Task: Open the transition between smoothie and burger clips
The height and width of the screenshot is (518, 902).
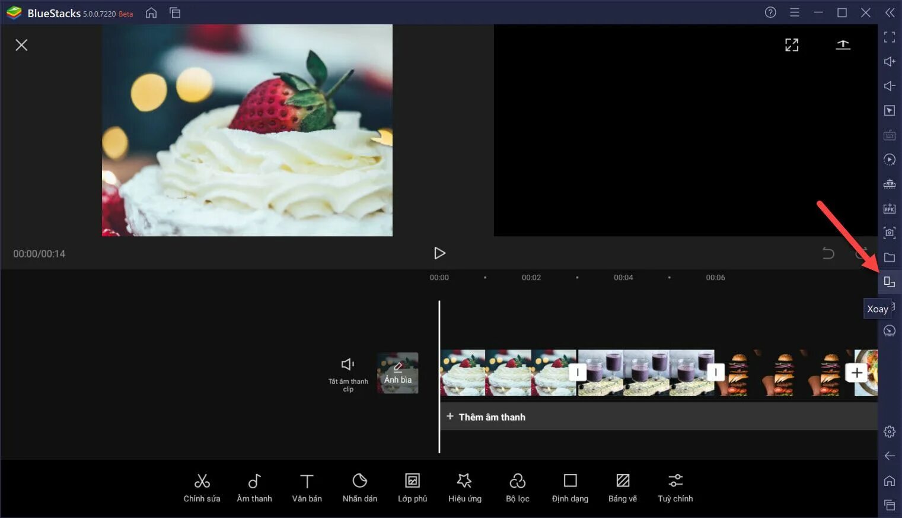Action: coord(716,373)
